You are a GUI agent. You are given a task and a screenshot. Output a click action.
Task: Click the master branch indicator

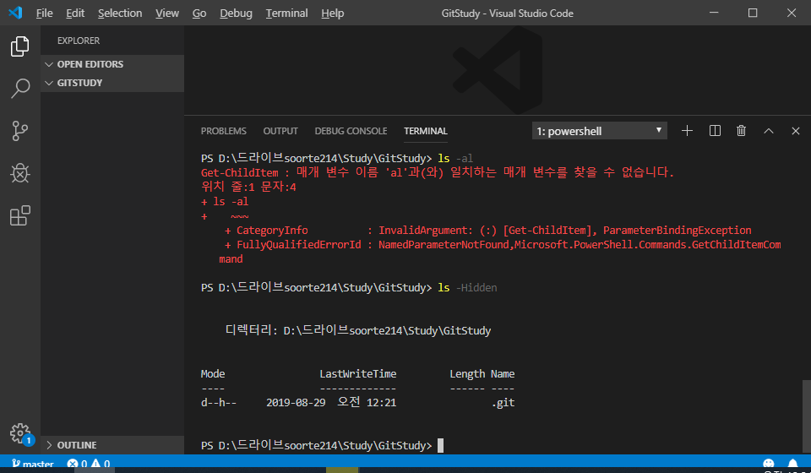33,465
